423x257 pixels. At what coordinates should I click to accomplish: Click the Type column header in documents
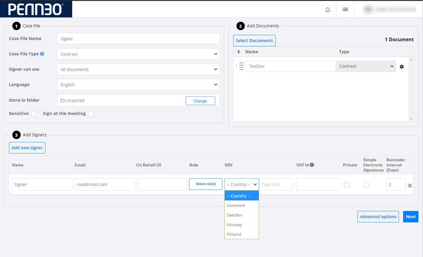(344, 52)
